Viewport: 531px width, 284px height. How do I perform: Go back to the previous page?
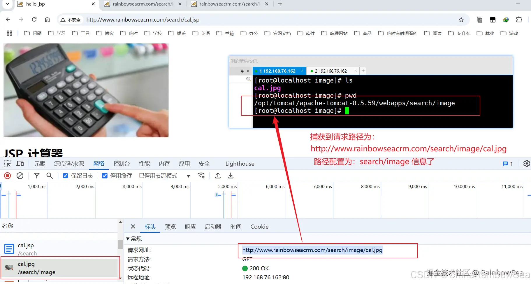click(x=8, y=20)
